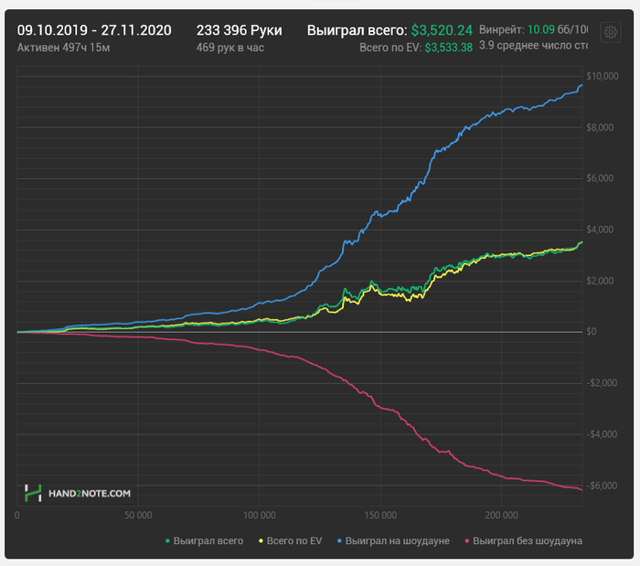Viewport: 640px width, 566px height.
Task: Click the '150 000' x-axis label
Action: pos(380,516)
